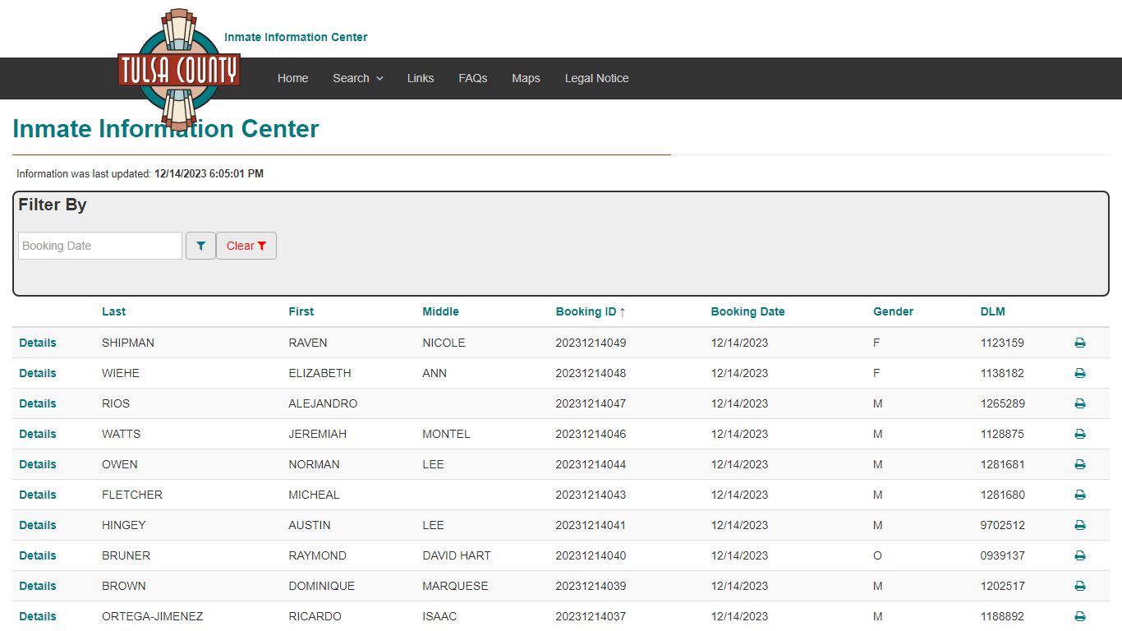Open Details for OWEN NORMAN

[x=38, y=464]
